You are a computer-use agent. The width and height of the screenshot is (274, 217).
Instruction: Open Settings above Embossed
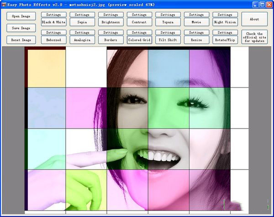(53, 32)
